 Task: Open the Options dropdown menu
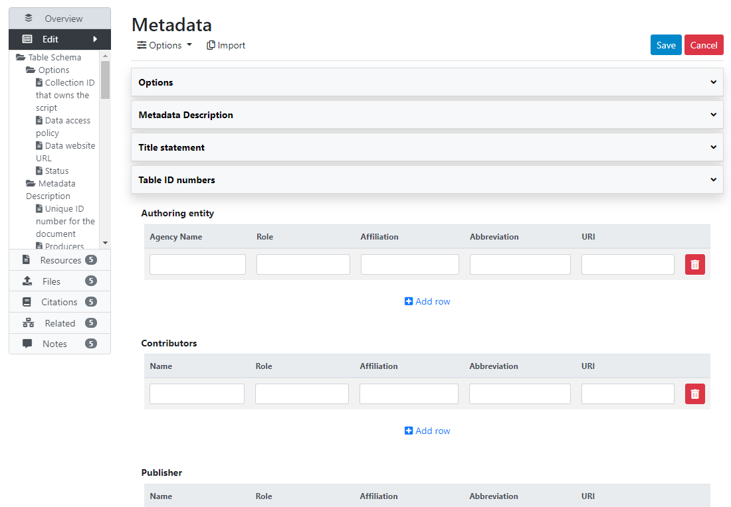tap(165, 45)
